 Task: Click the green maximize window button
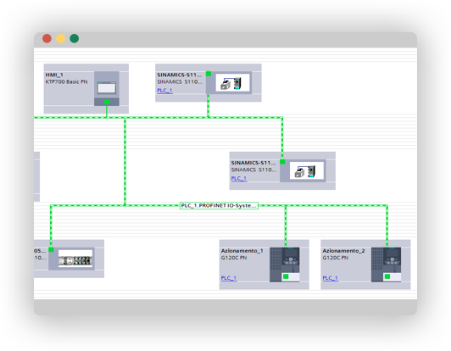(x=75, y=38)
